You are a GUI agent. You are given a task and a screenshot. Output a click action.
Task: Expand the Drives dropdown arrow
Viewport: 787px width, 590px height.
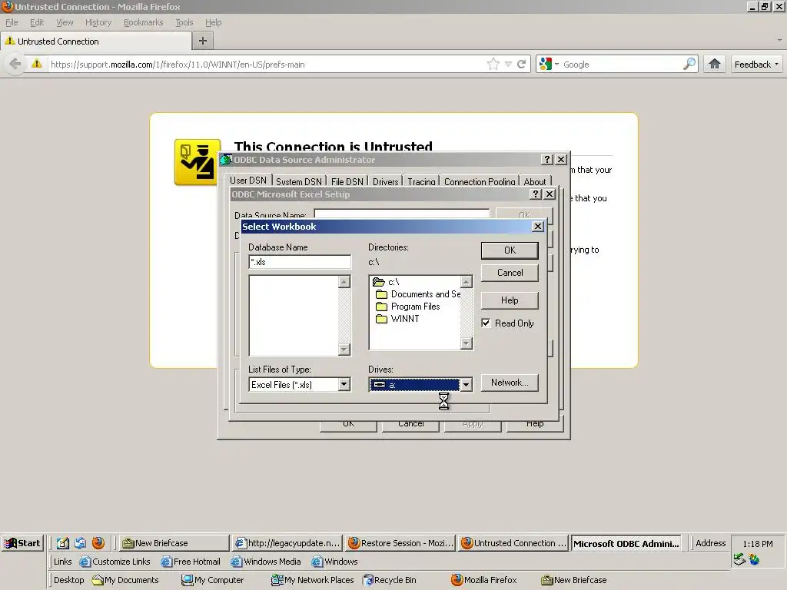coord(467,385)
